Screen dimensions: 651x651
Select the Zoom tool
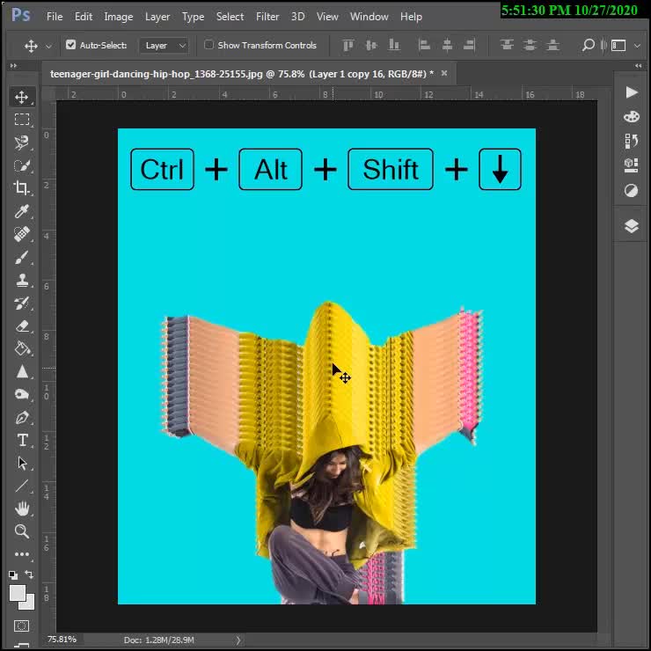pos(22,531)
